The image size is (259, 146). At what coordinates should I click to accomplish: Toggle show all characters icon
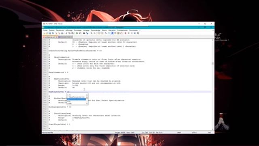(109, 33)
